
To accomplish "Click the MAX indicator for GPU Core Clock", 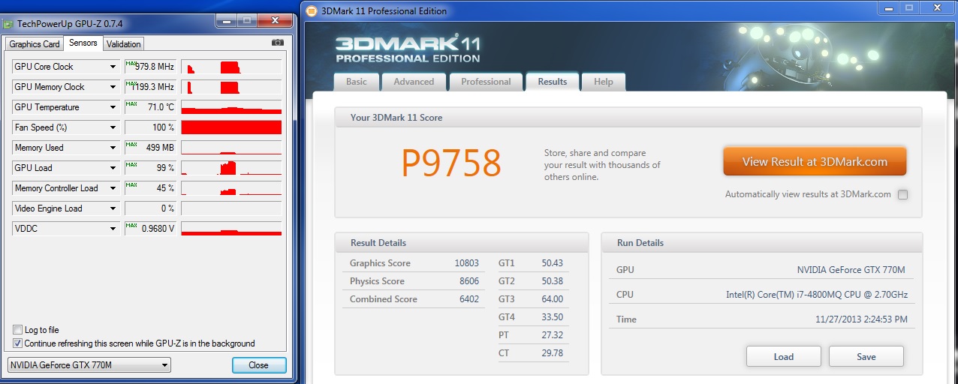I will 131,63.
